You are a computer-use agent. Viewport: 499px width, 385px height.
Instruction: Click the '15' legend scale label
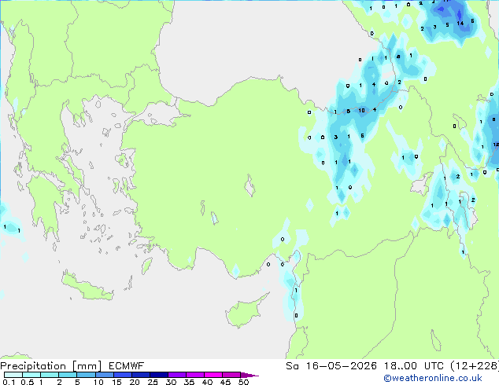pyautogui.click(x=116, y=382)
